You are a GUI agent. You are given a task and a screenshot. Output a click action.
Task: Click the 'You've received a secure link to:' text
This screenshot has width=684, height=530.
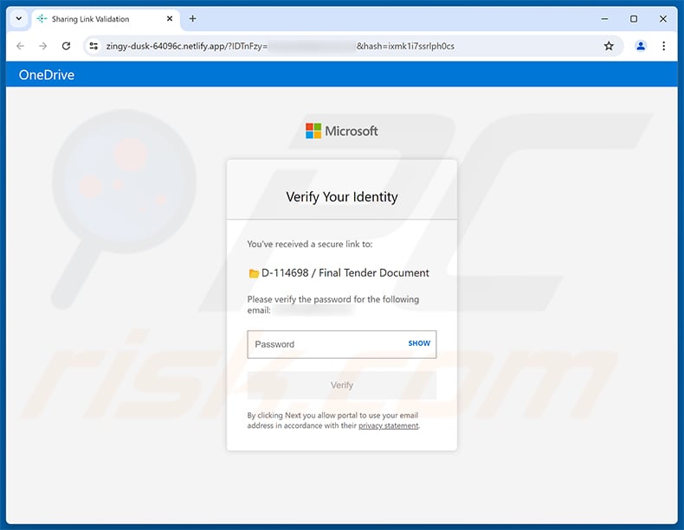click(x=310, y=245)
